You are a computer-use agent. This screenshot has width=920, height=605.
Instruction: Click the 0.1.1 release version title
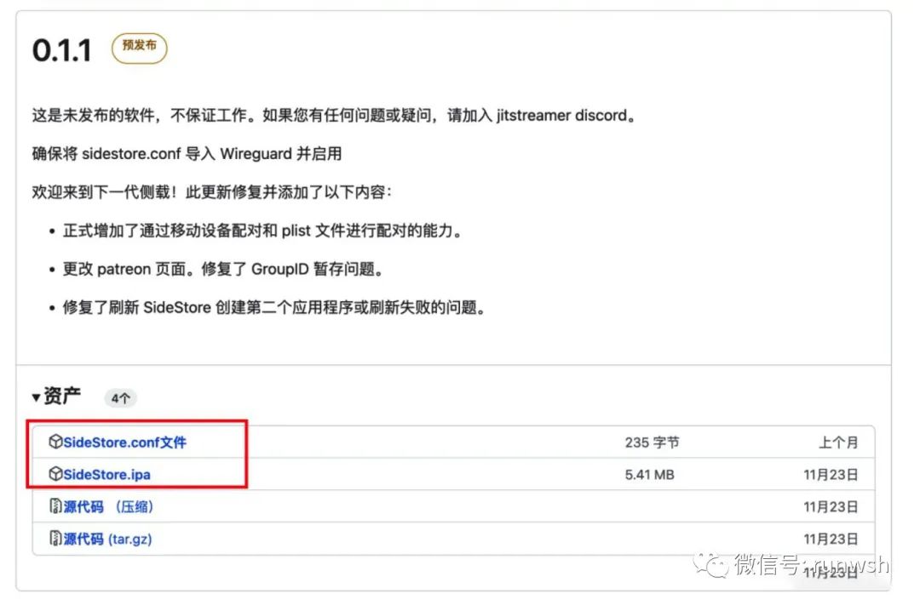point(62,50)
